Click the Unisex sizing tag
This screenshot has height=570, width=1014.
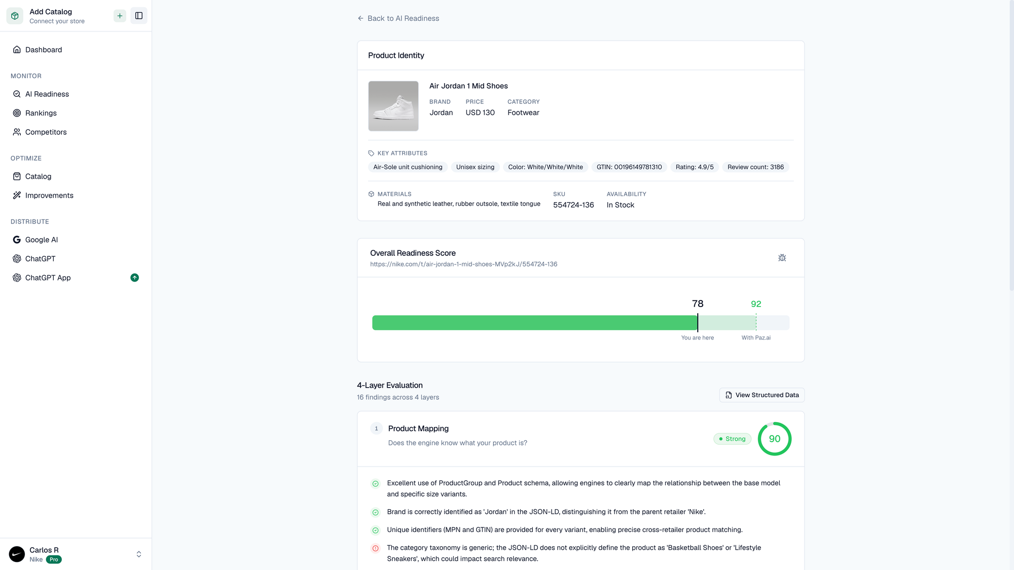click(475, 167)
